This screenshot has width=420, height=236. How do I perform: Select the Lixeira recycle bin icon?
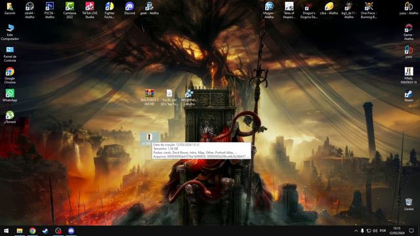coord(409,204)
